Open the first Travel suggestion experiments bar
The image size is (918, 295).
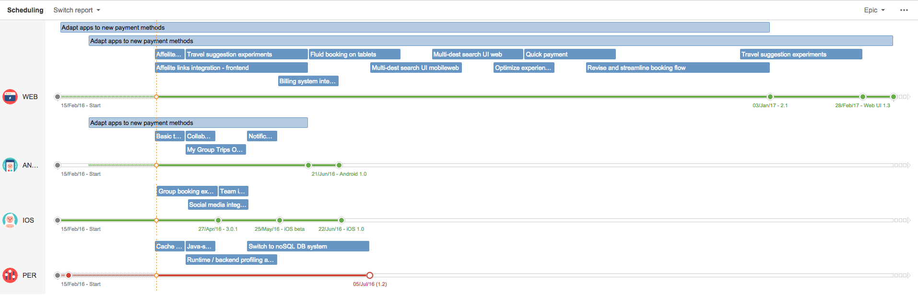pyautogui.click(x=247, y=54)
